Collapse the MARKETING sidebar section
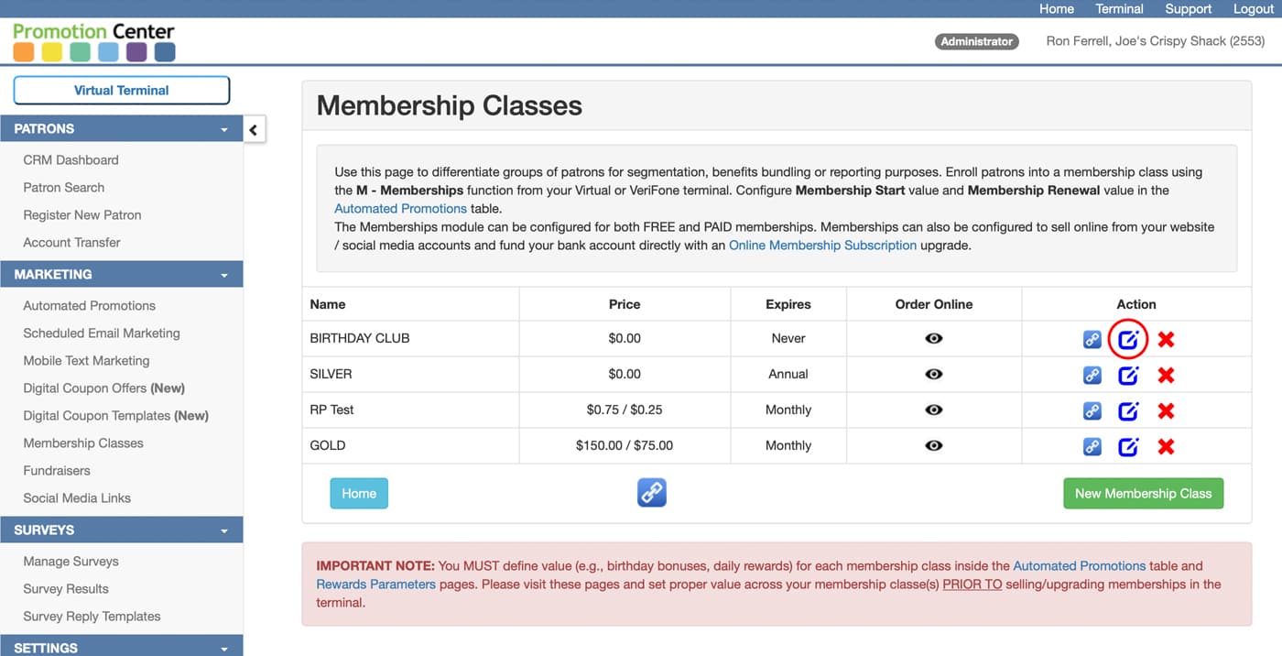 [121, 274]
